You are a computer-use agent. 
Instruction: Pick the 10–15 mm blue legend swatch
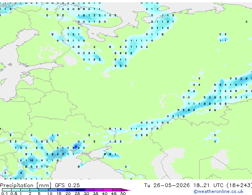52,190
